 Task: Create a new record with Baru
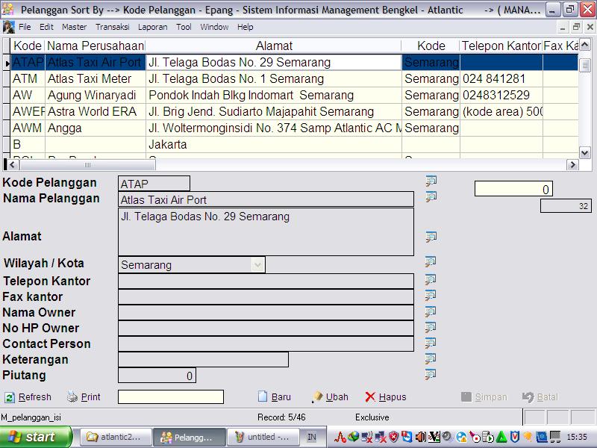click(274, 397)
